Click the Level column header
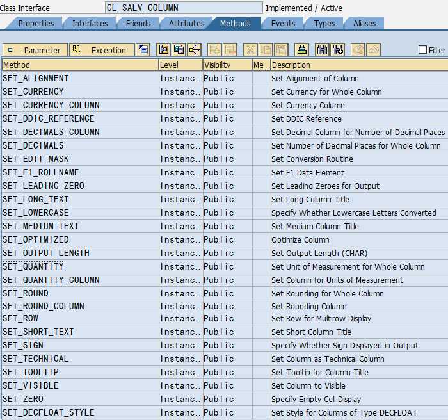Viewport: 448px width, 420px height. tap(181, 65)
